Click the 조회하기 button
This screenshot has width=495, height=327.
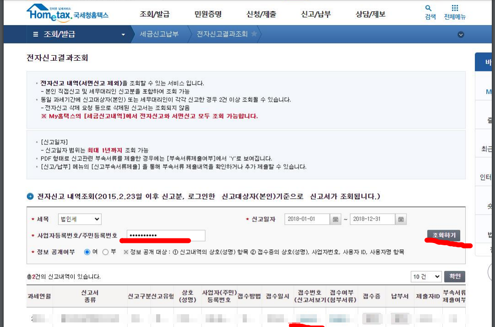[443, 235]
